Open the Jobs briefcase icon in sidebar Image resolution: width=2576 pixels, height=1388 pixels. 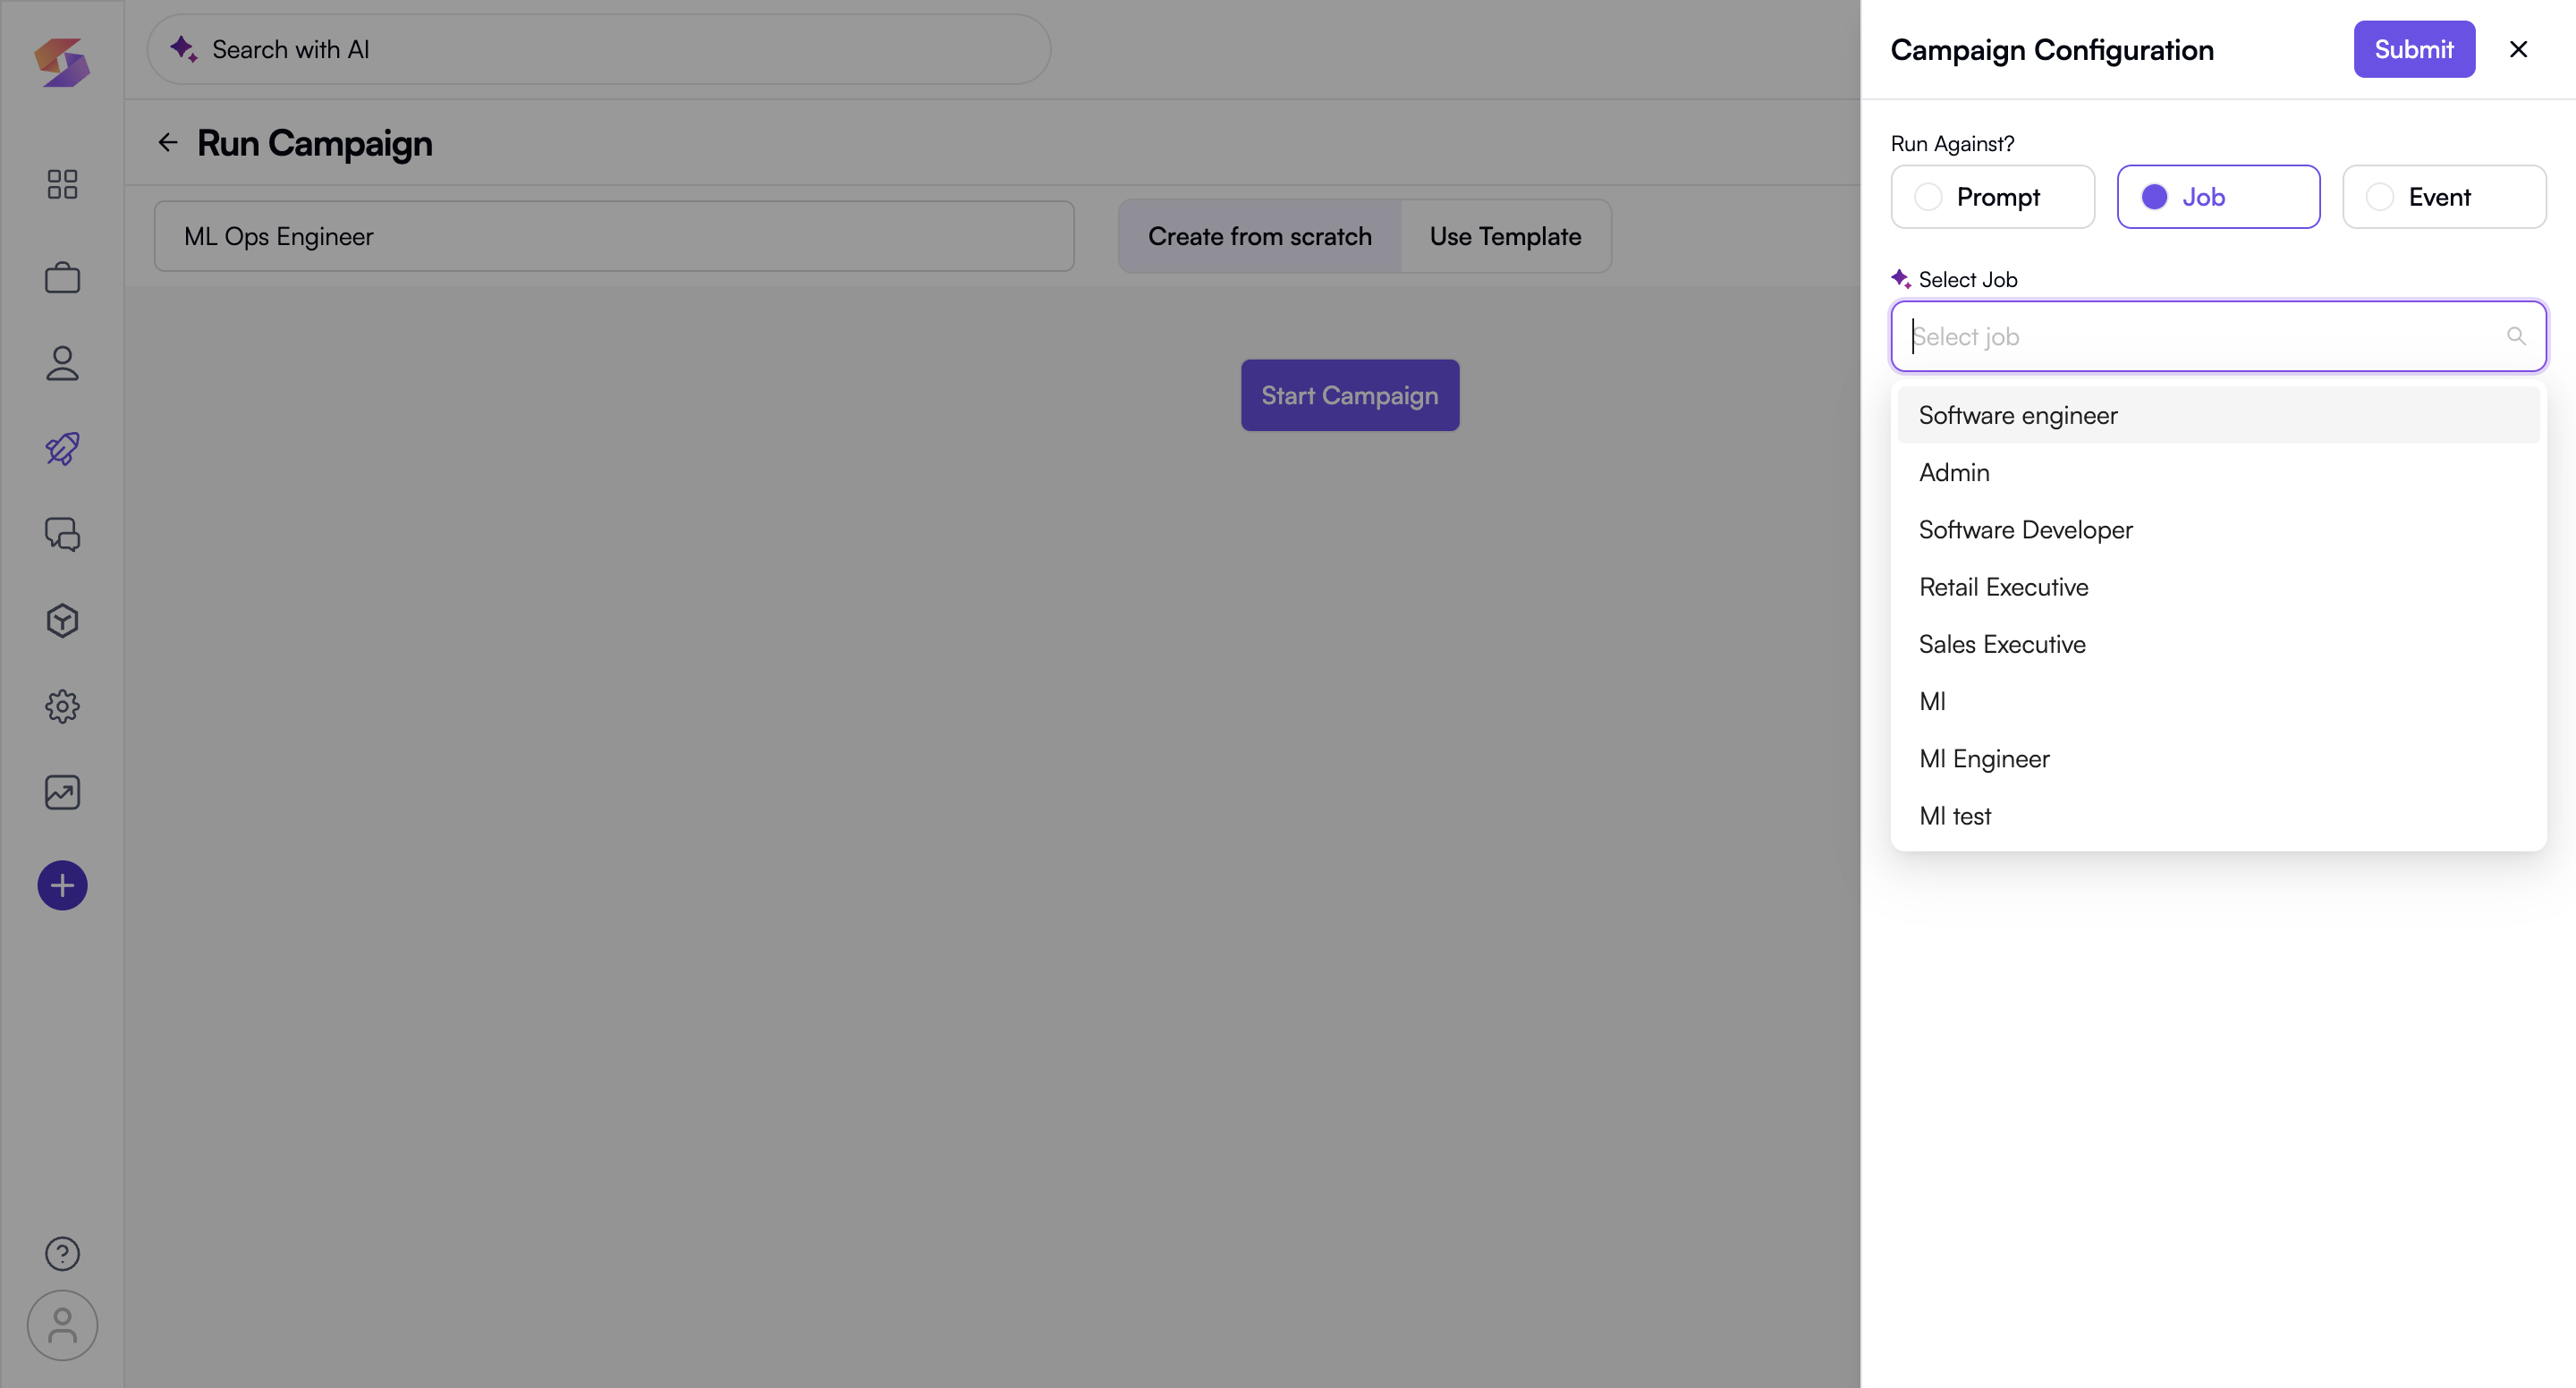pyautogui.click(x=62, y=277)
